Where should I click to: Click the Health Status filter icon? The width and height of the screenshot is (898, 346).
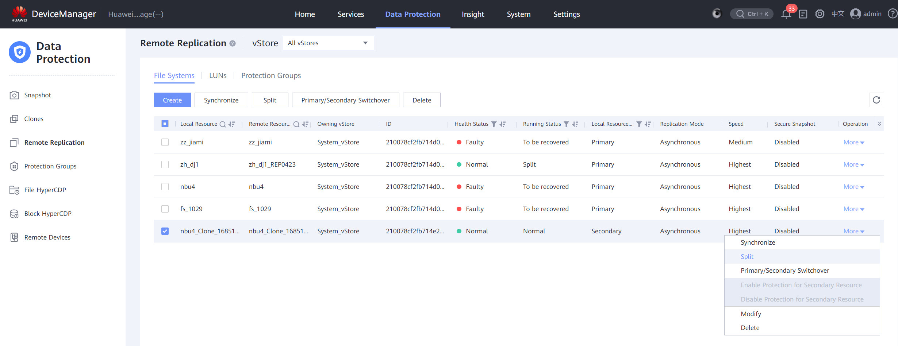click(x=494, y=124)
